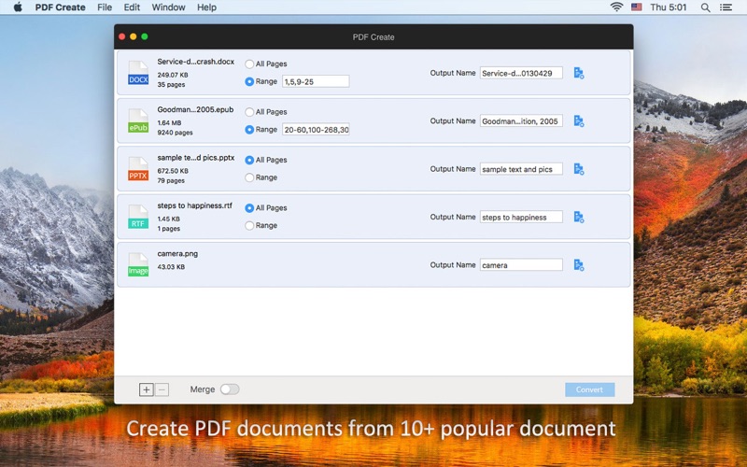Click the RTF file icon for steps to happiness
747x467 pixels.
tap(138, 217)
